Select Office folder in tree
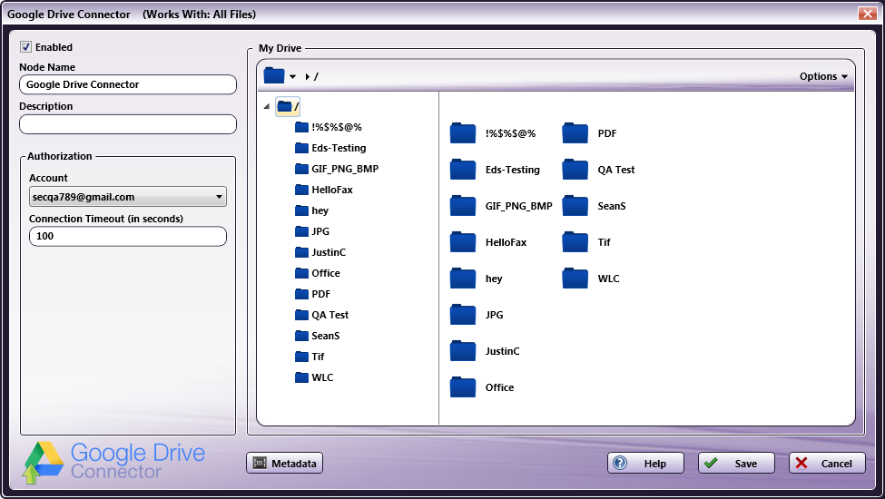The height and width of the screenshot is (499, 885). click(x=317, y=273)
